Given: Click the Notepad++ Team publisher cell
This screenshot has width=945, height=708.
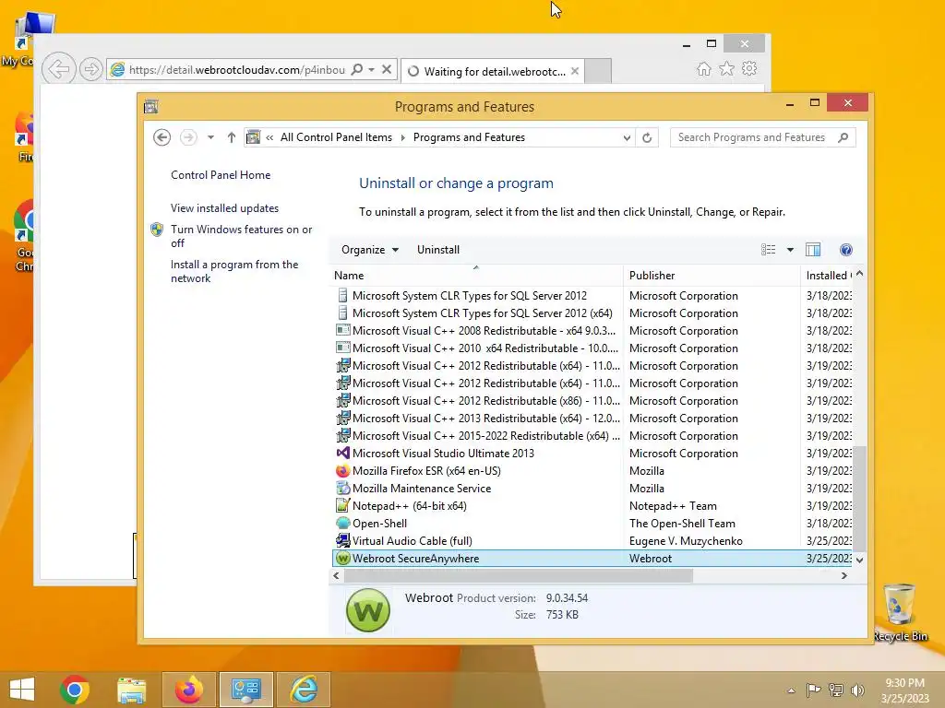Looking at the screenshot, I should coord(673,506).
